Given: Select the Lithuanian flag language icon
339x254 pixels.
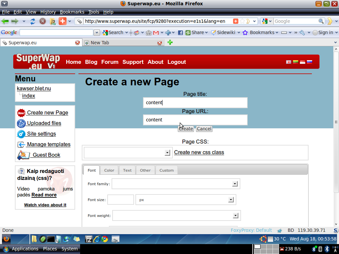Looking at the screenshot, I should [296, 62].
